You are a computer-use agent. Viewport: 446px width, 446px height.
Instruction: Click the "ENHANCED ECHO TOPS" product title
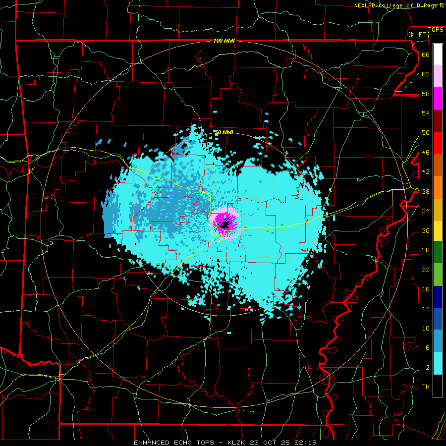pyautogui.click(x=173, y=443)
